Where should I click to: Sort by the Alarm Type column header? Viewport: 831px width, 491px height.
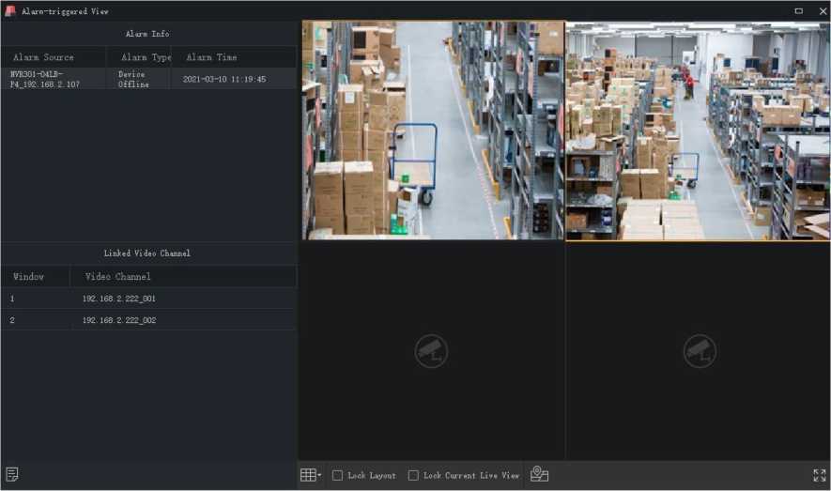click(x=145, y=57)
